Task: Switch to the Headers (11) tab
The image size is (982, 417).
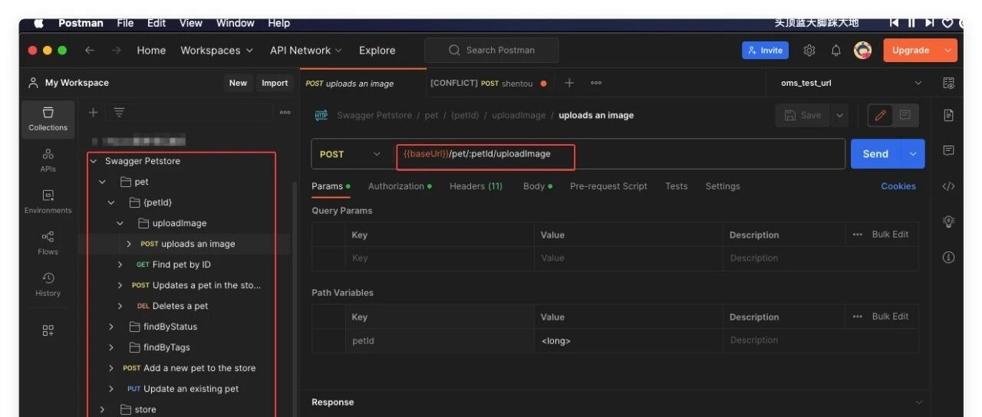Action: click(476, 186)
